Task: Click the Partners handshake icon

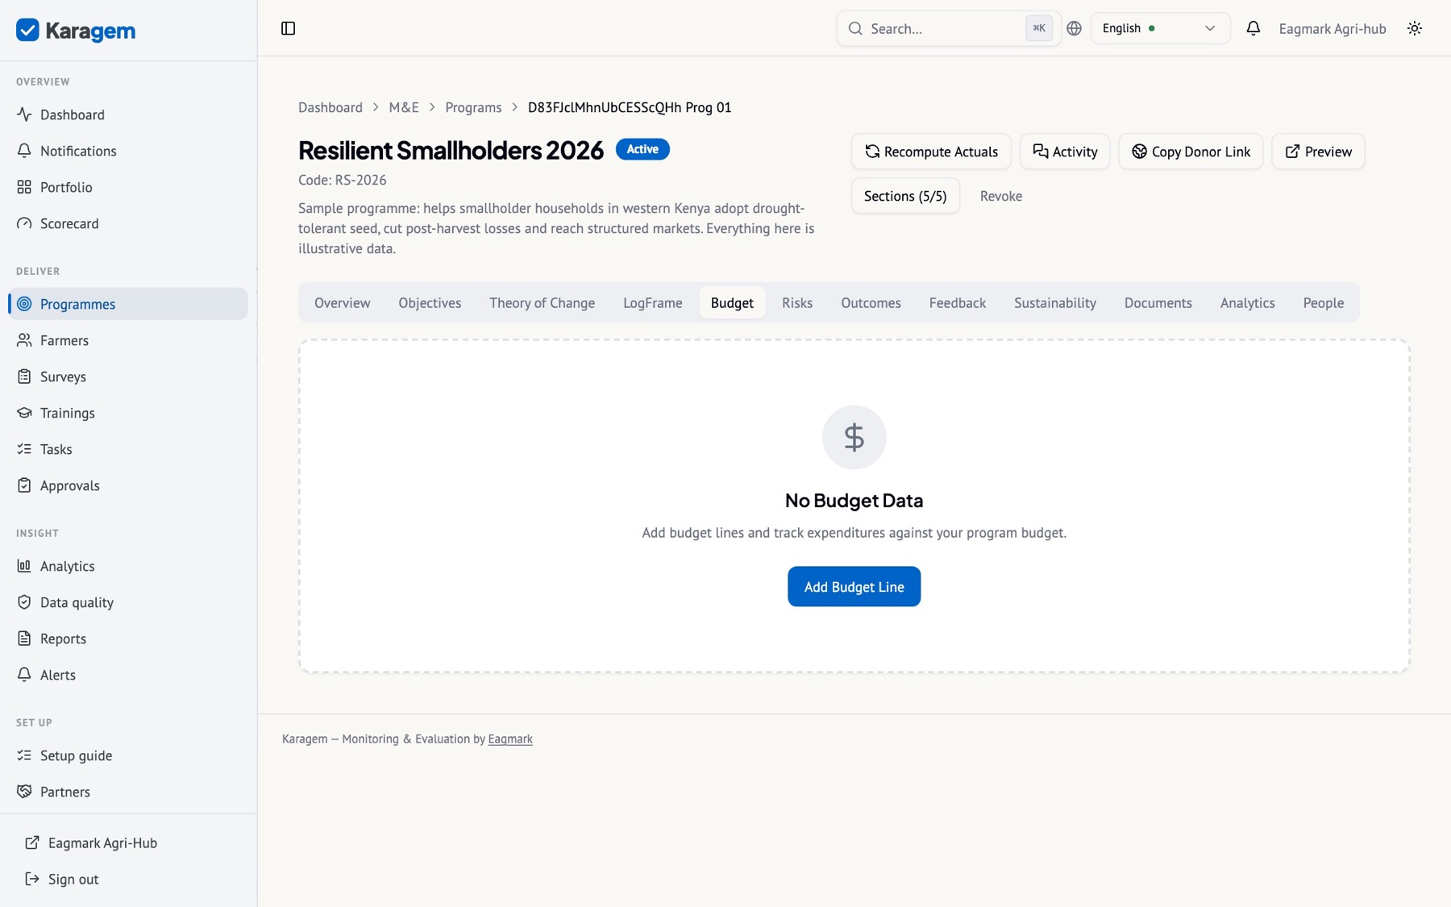Action: pos(24,792)
